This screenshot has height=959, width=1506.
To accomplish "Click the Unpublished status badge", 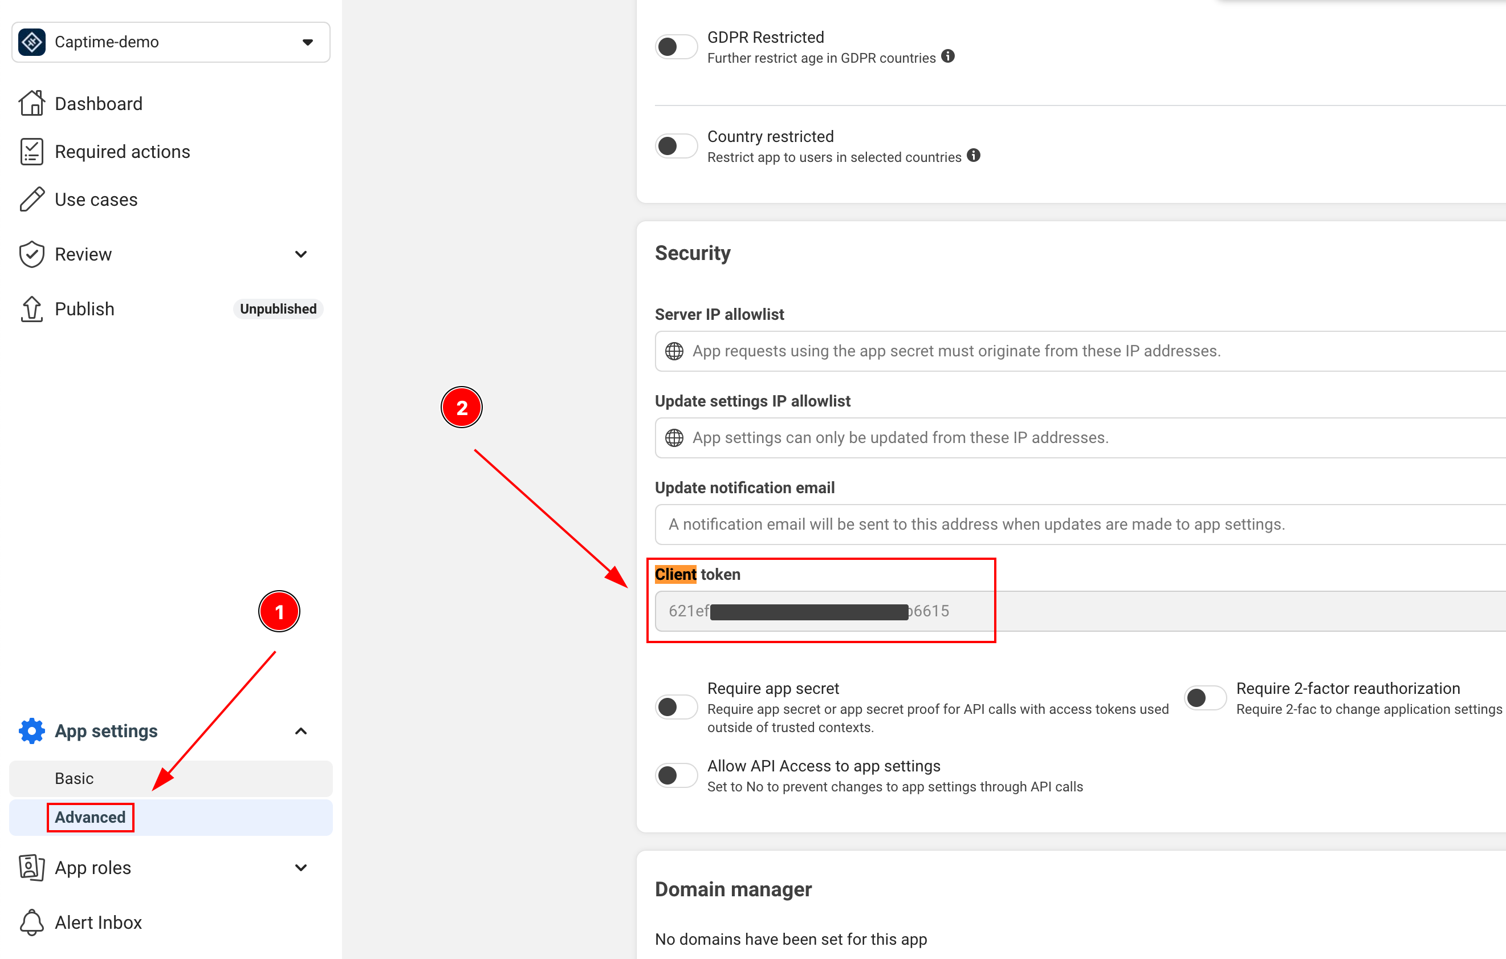I will click(278, 308).
